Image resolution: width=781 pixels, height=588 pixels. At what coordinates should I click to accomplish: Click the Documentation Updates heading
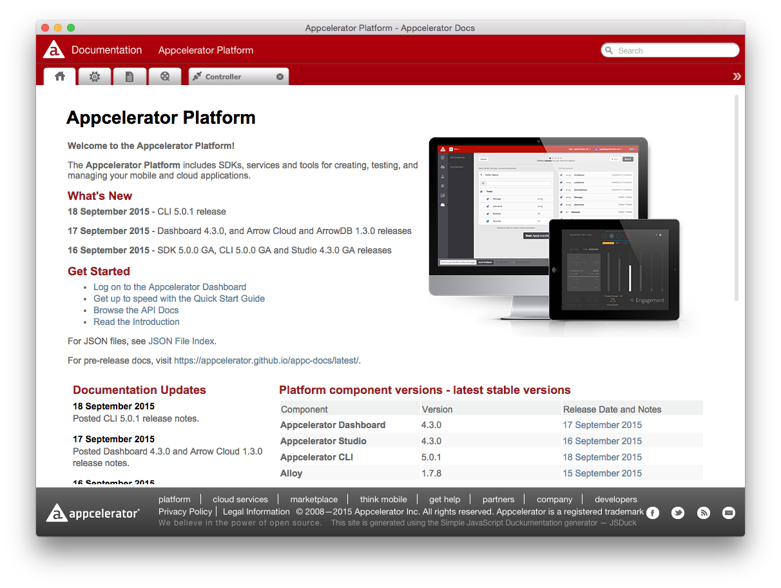click(x=139, y=390)
